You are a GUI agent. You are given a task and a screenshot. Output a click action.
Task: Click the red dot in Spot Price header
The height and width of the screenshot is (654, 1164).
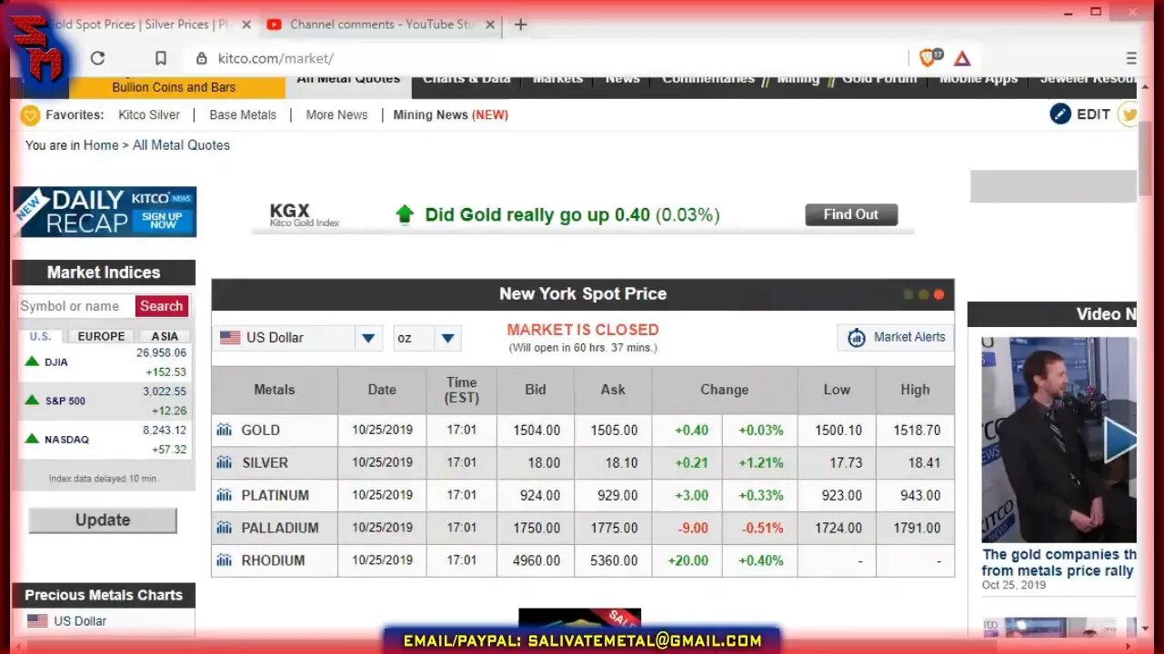(x=938, y=294)
